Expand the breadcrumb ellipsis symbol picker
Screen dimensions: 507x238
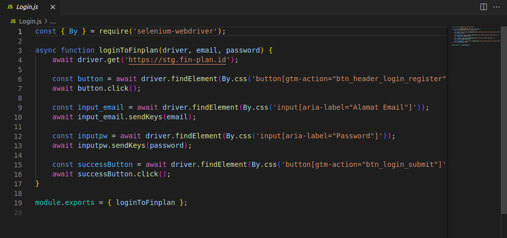(x=53, y=22)
